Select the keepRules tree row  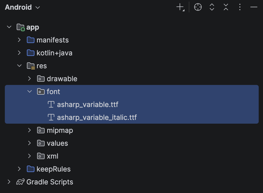(x=132, y=169)
